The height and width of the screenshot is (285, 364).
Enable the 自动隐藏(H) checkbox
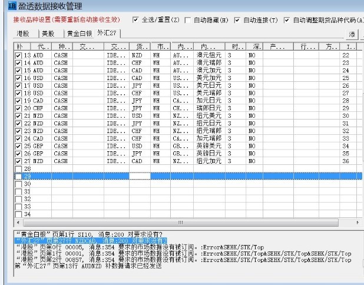[187, 20]
